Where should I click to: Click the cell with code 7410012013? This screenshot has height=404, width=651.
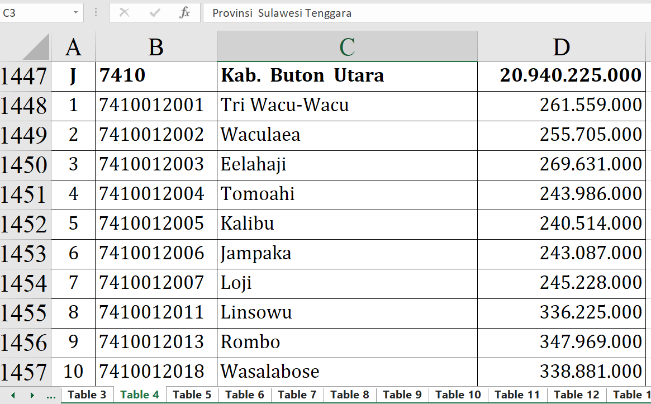156,341
